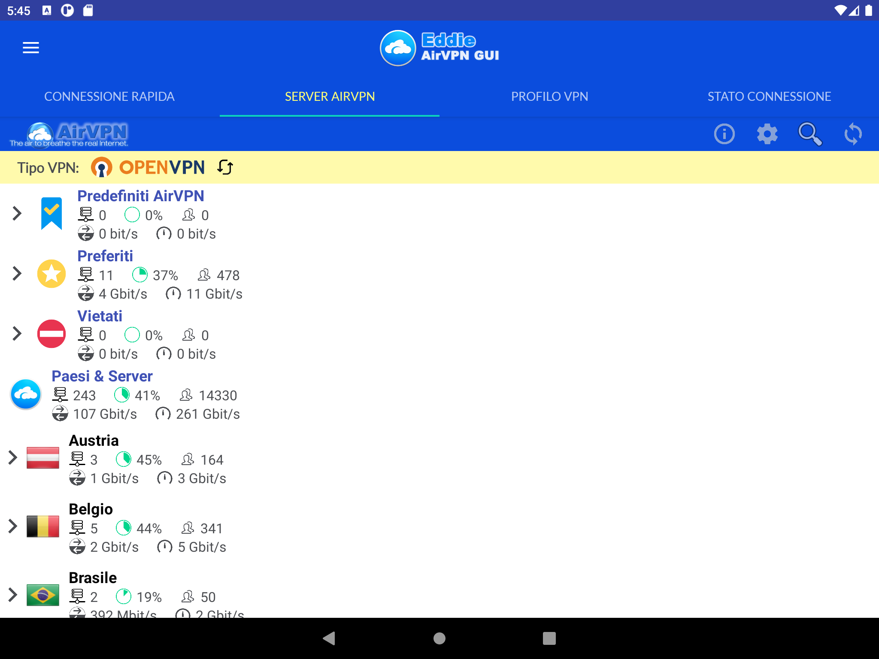
Task: Click the search magnifier icon
Action: (x=810, y=134)
